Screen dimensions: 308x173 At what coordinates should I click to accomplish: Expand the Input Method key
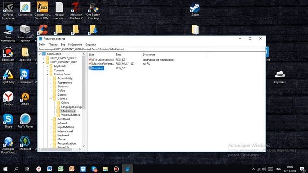(x=51, y=127)
